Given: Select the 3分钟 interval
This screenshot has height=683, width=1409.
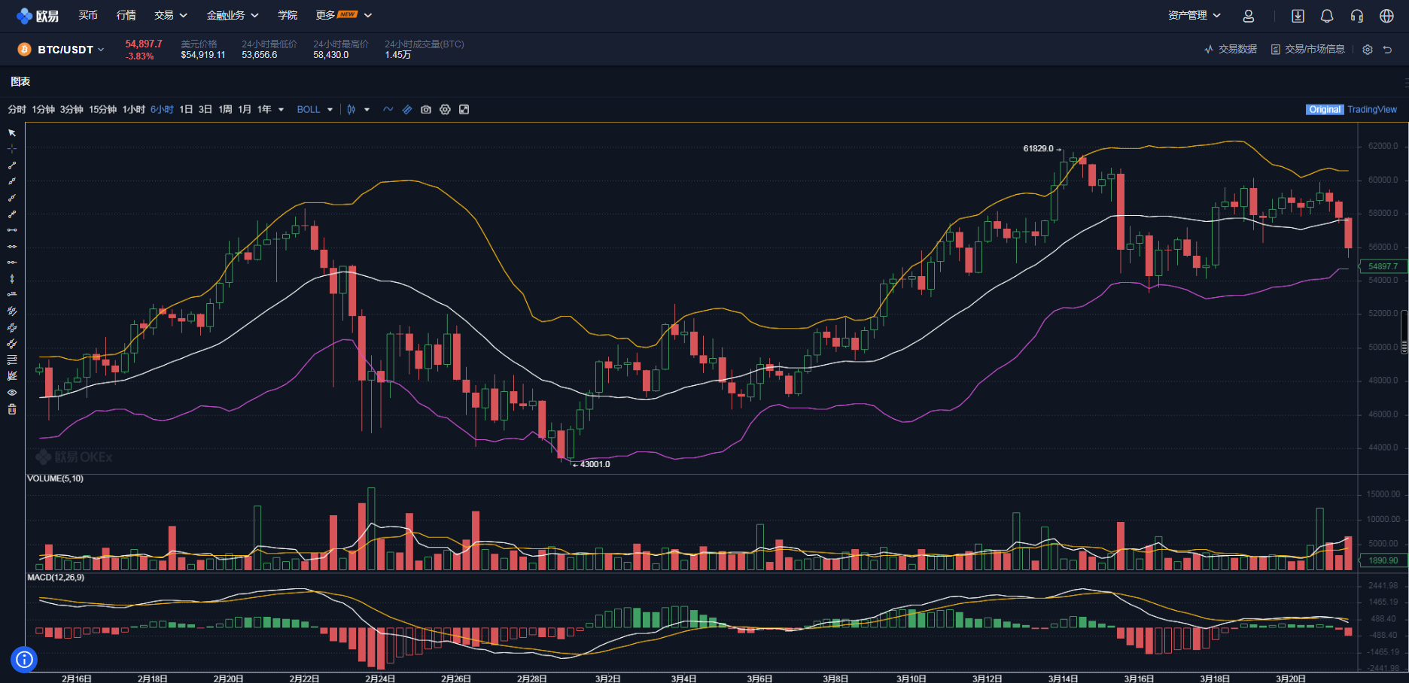Looking at the screenshot, I should pyautogui.click(x=72, y=110).
